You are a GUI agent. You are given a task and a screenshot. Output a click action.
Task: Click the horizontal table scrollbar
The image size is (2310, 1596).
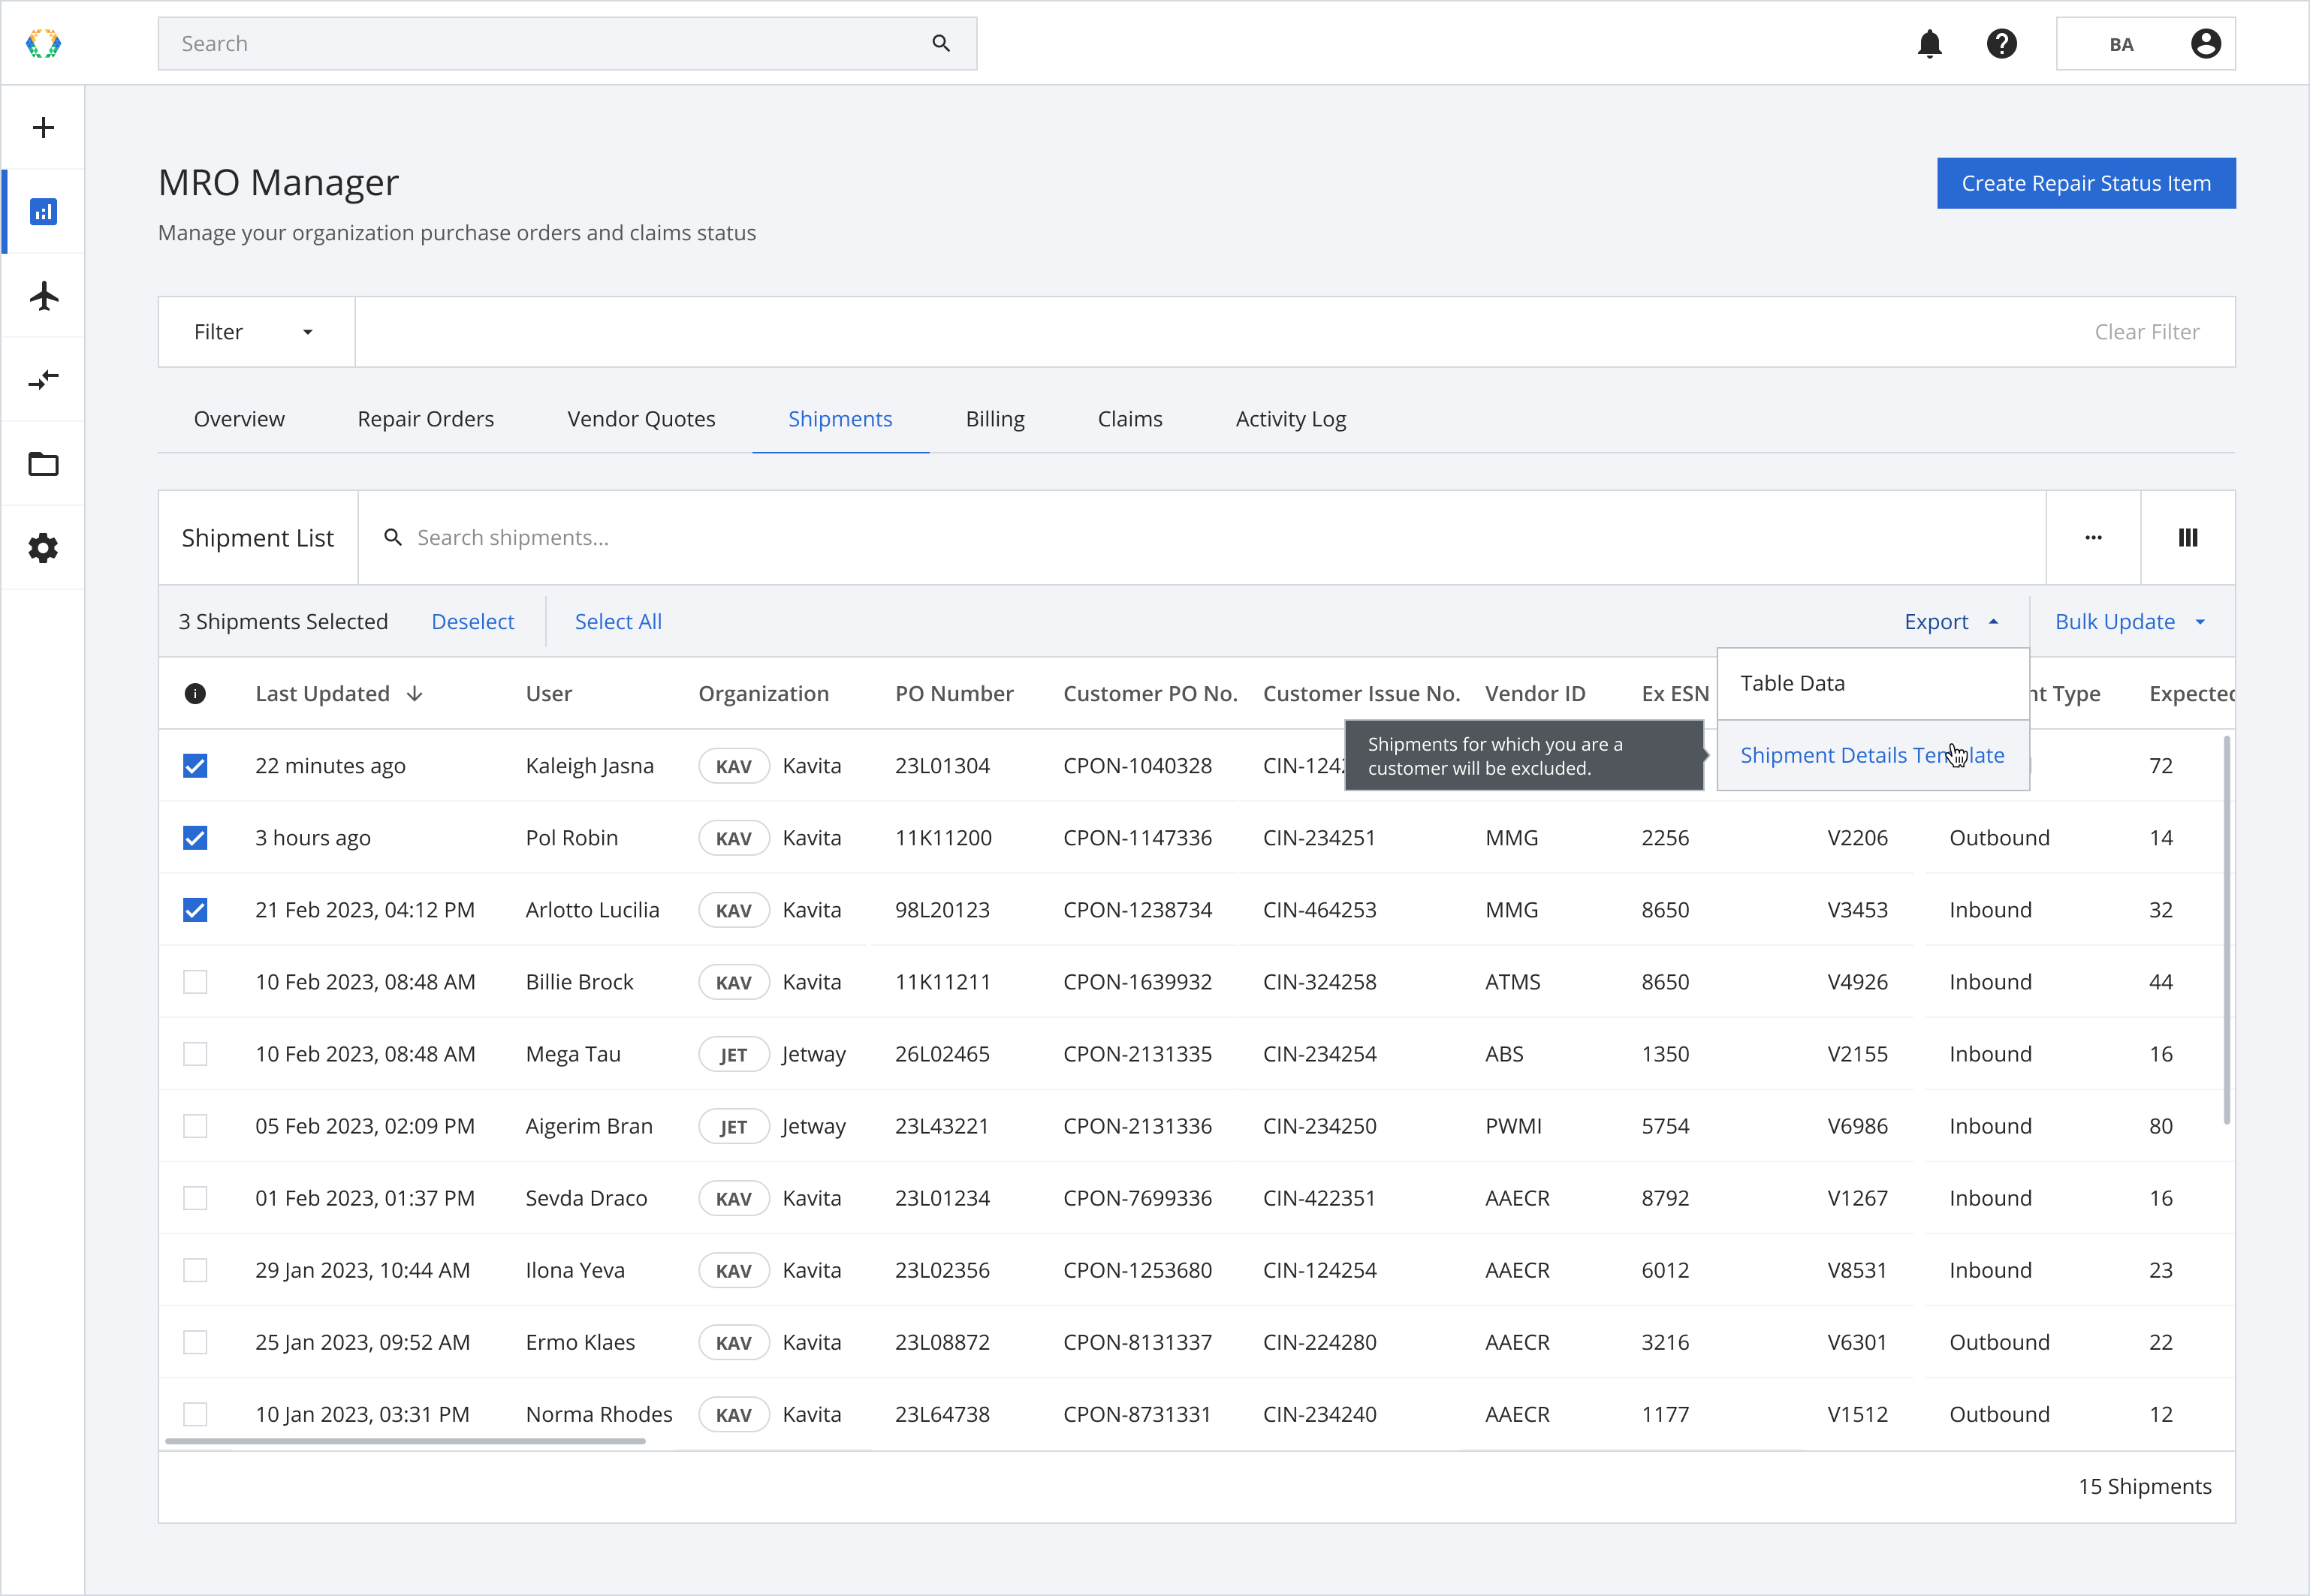tap(406, 1441)
